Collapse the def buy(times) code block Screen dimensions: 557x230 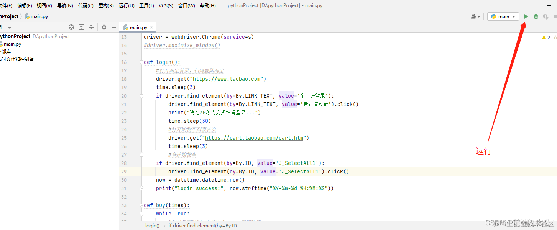point(141,206)
